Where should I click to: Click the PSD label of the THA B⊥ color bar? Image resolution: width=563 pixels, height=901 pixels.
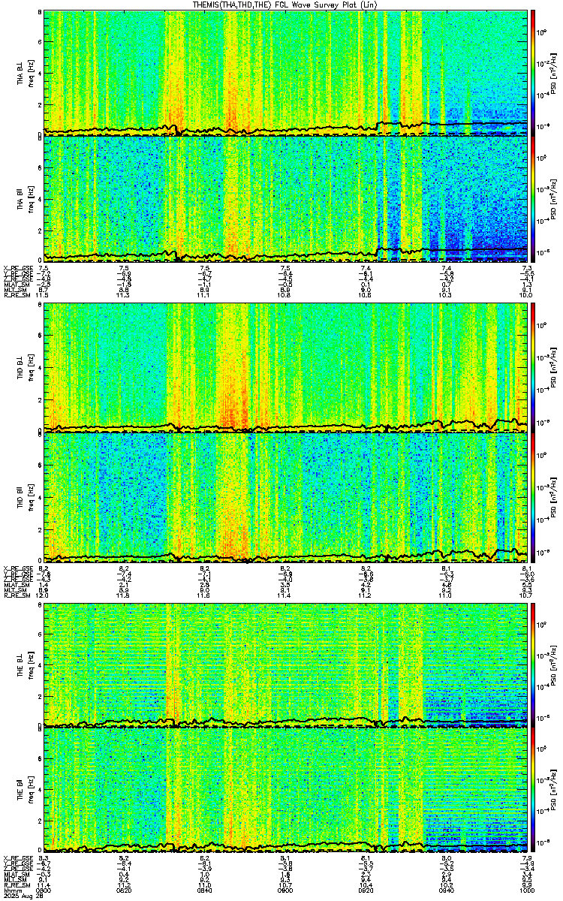pyautogui.click(x=555, y=73)
